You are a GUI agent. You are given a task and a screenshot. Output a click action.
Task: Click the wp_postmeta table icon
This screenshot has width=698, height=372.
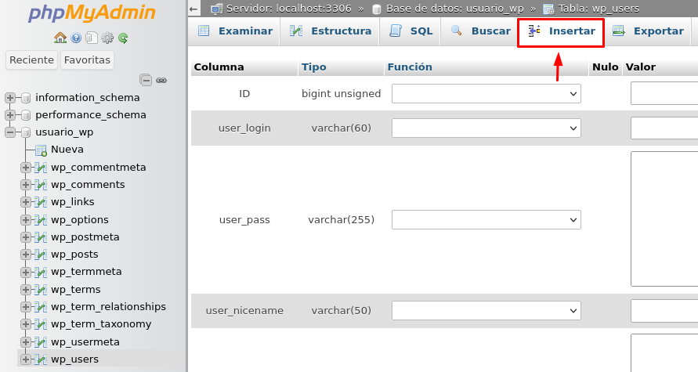point(41,237)
